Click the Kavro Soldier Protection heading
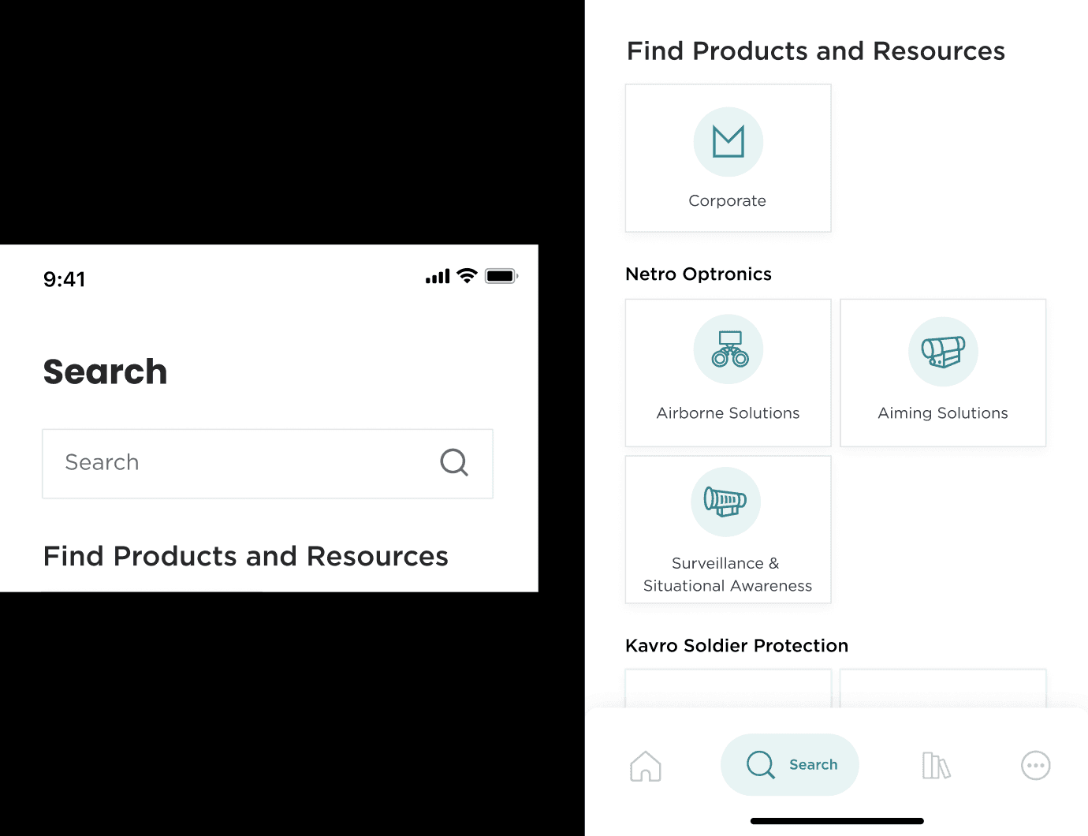 (736, 645)
